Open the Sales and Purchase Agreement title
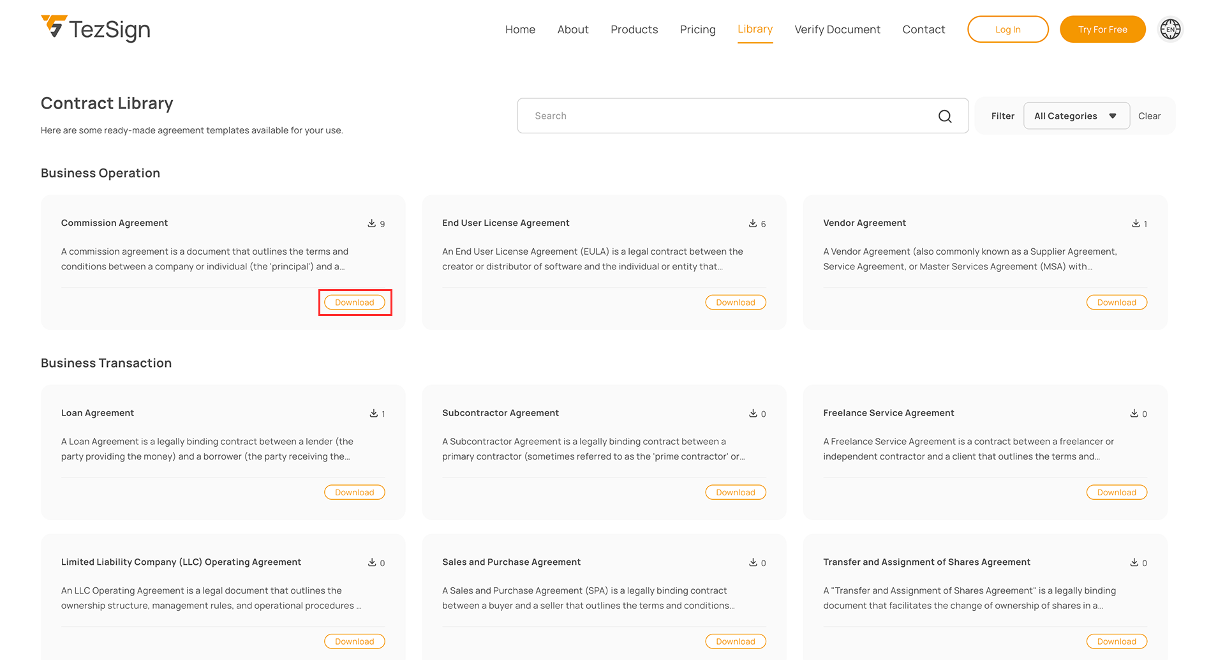This screenshot has height=660, width=1225. [511, 562]
